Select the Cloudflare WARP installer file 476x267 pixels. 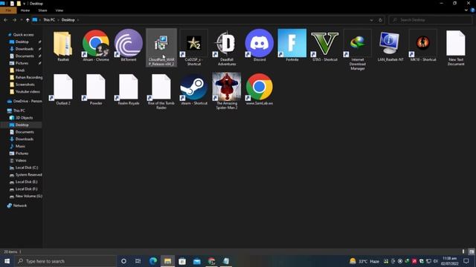(x=161, y=47)
